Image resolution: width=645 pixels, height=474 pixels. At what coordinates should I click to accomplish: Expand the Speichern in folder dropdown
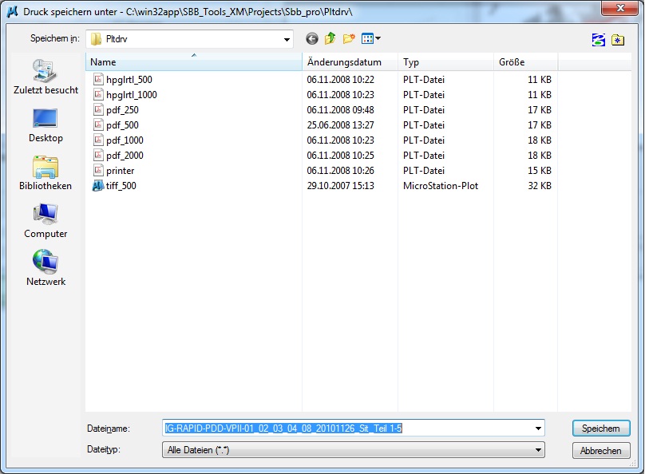[287, 39]
